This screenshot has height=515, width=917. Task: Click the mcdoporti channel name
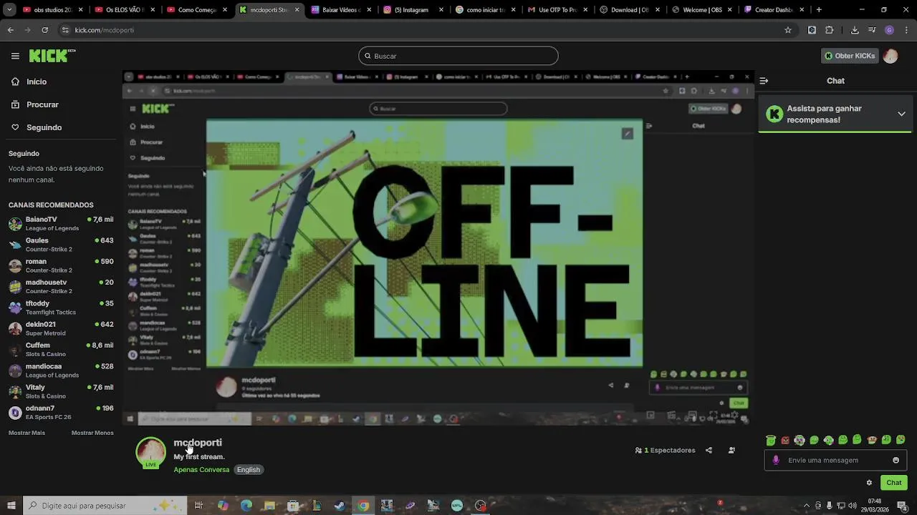coord(198,443)
